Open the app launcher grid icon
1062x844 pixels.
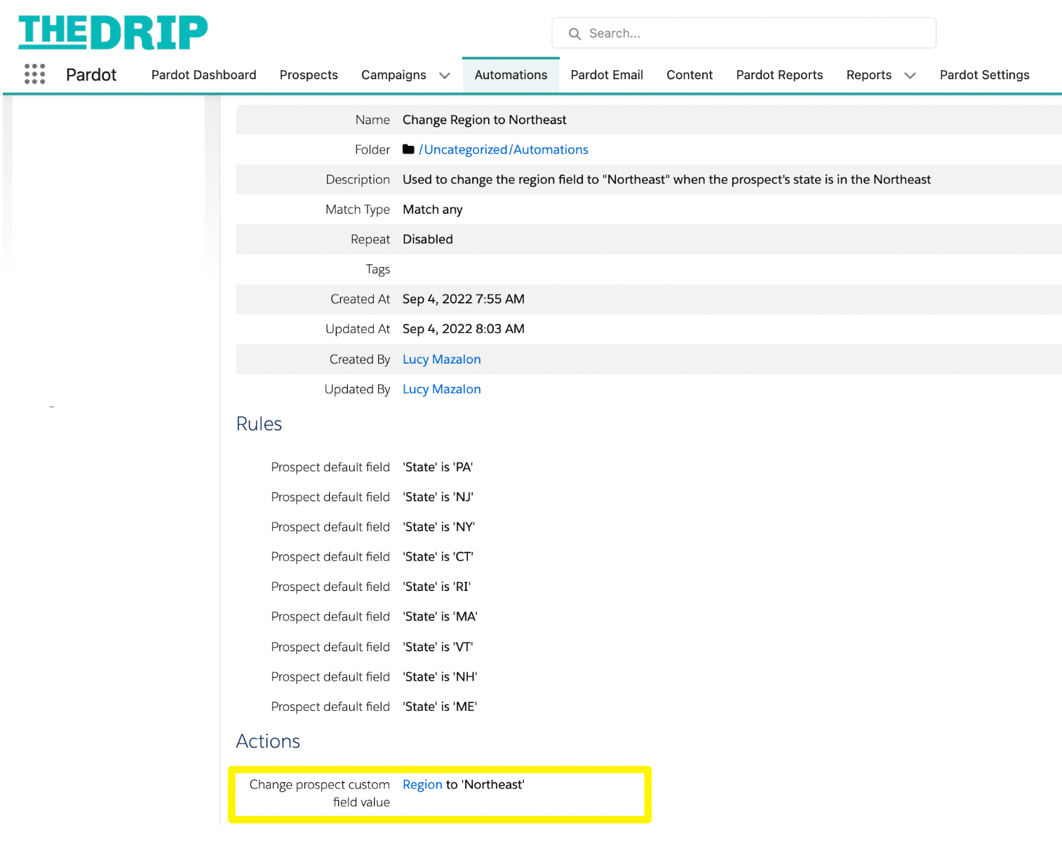(34, 74)
